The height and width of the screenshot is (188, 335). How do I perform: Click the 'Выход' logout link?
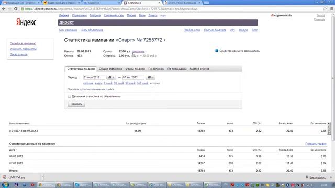[320, 15]
